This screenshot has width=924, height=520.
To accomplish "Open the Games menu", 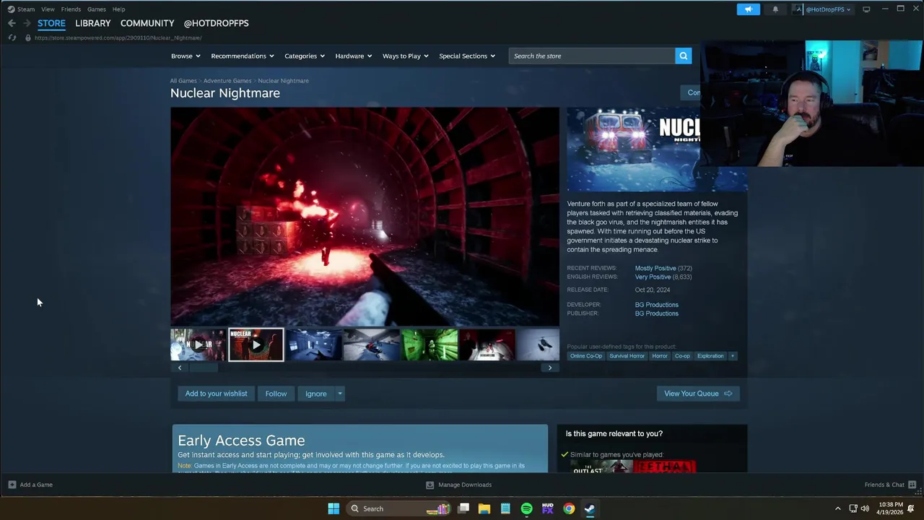I will point(96,9).
